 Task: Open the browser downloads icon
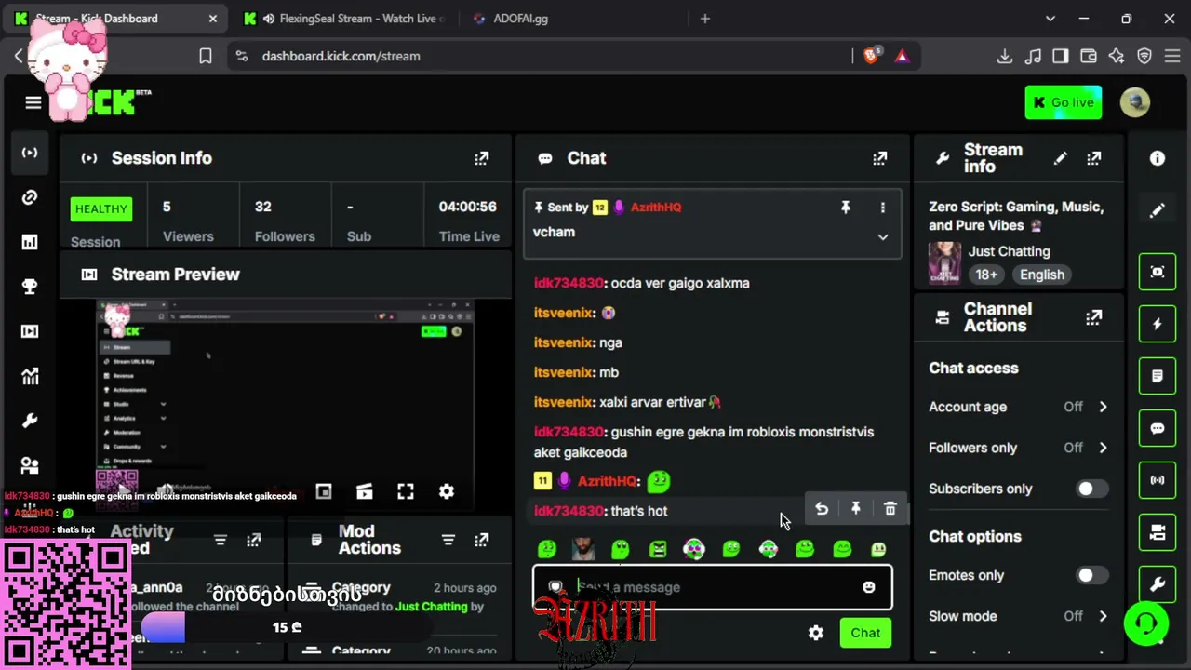tap(1004, 56)
